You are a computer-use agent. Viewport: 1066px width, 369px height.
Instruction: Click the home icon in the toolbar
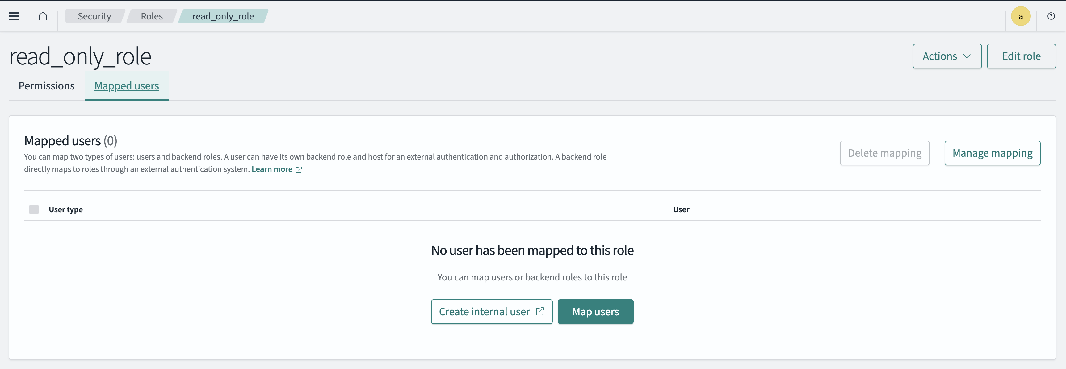click(43, 16)
